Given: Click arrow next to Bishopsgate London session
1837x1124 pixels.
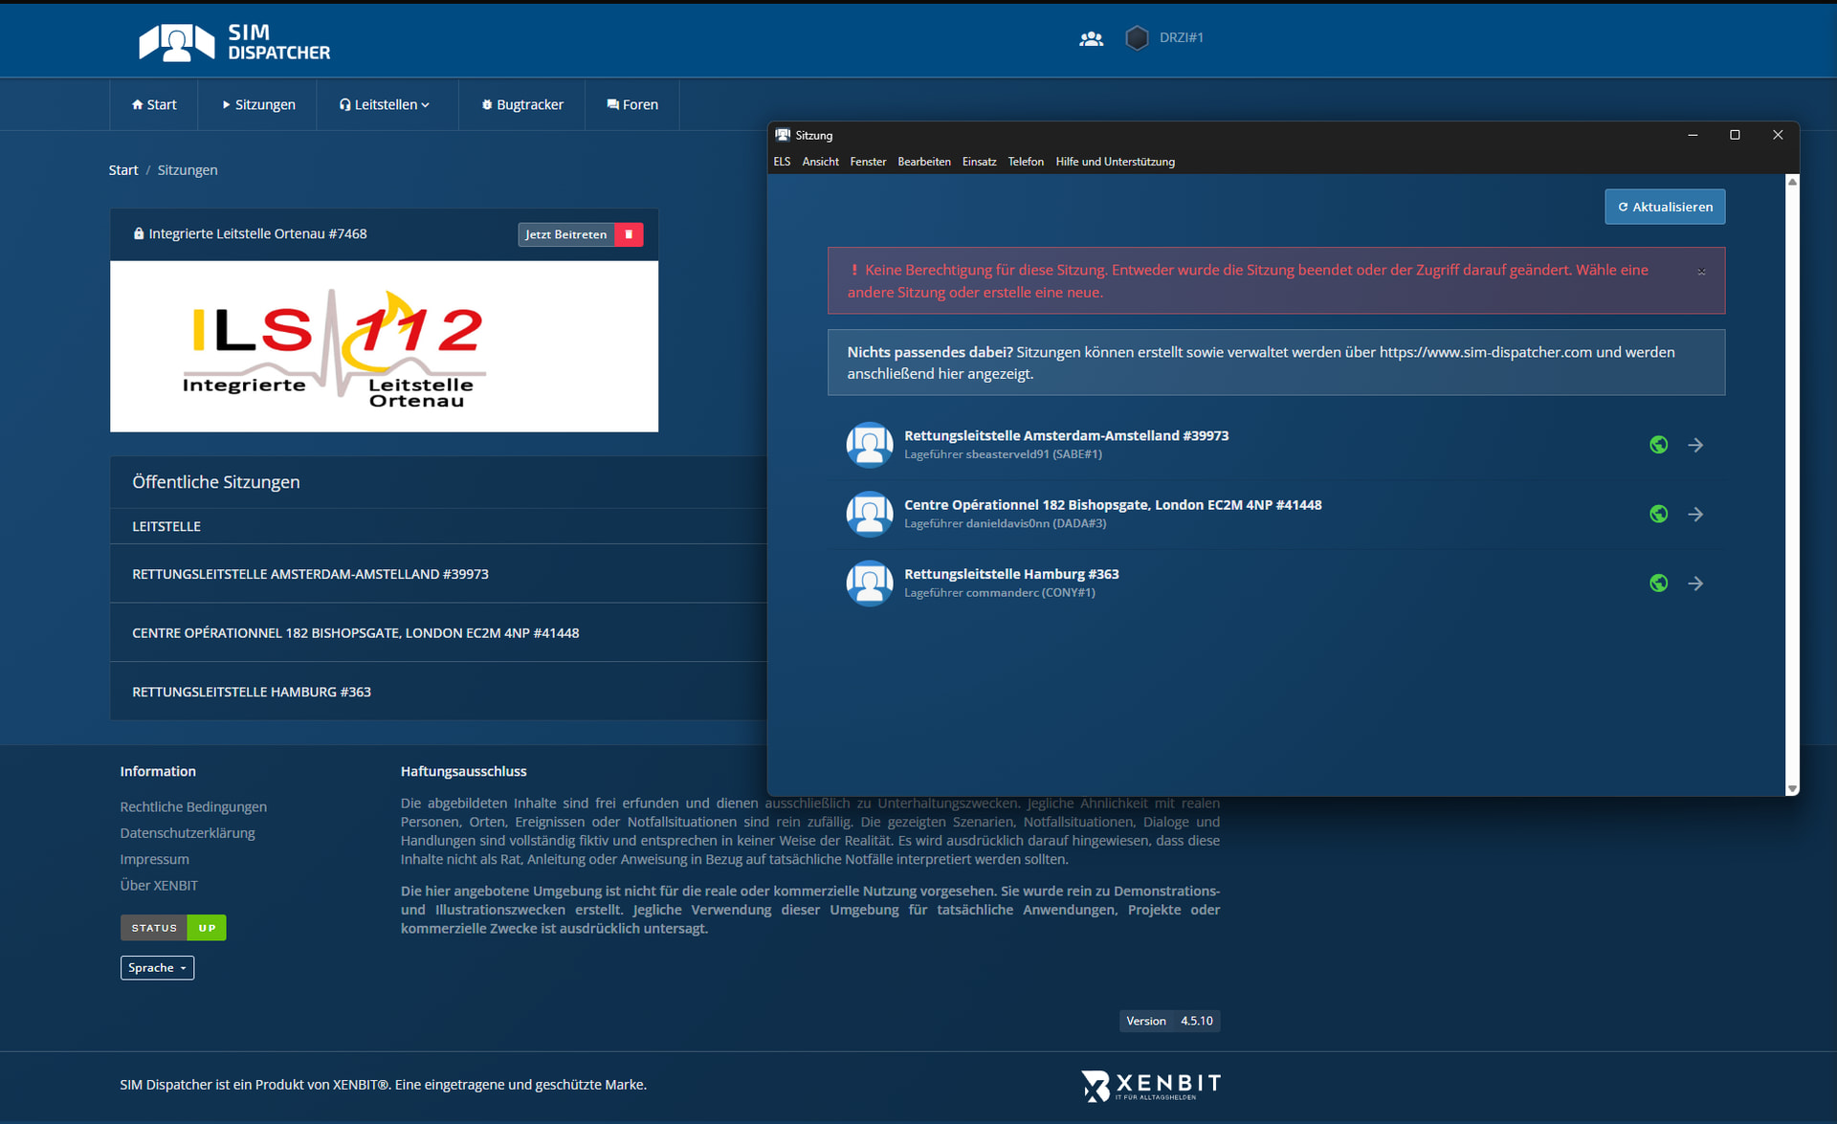Looking at the screenshot, I should pos(1695,515).
